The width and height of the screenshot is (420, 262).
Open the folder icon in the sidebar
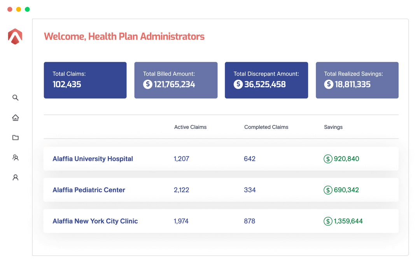point(16,137)
